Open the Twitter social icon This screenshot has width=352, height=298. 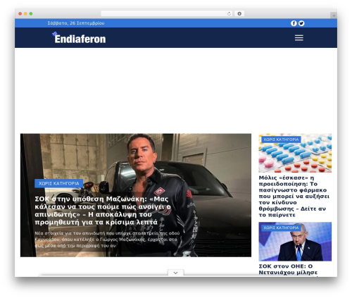(301, 23)
